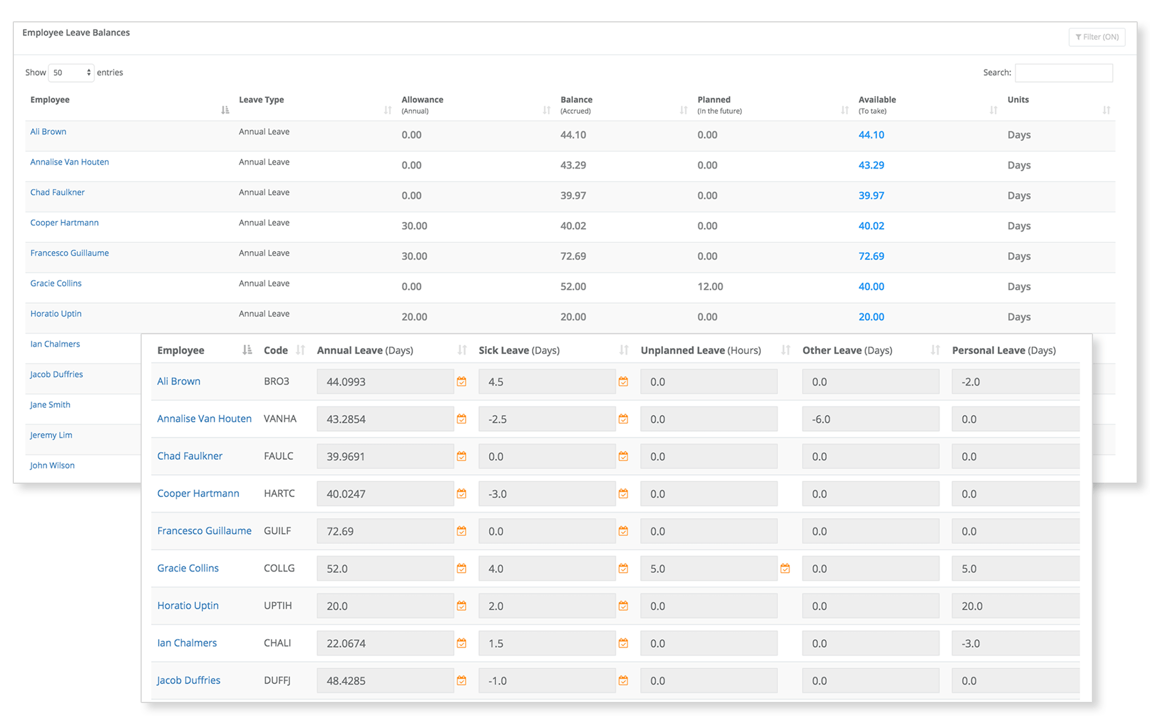
Task: Click Horatio Uptin personal leave field 20.0
Action: (1015, 606)
